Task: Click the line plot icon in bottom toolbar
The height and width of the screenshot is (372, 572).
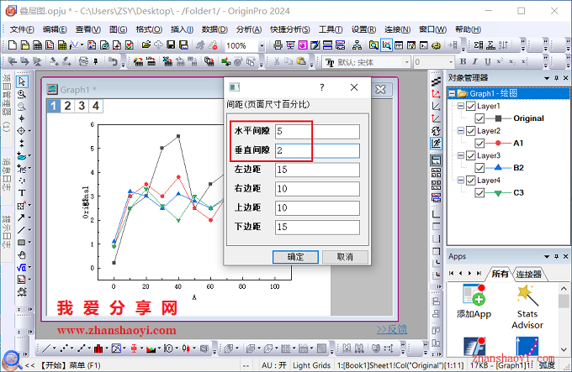Action: pos(46,348)
